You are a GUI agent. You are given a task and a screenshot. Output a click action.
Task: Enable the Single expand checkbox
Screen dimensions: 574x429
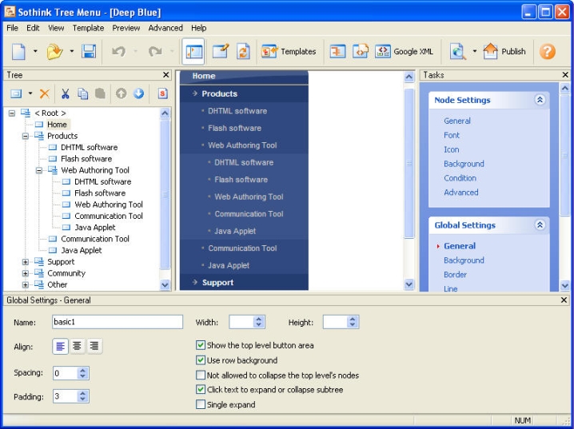tap(201, 405)
